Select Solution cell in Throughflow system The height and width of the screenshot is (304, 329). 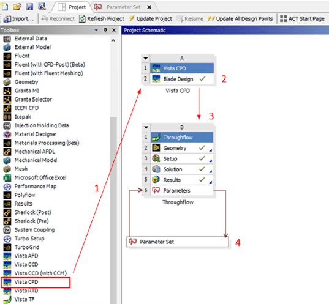[x=182, y=169]
